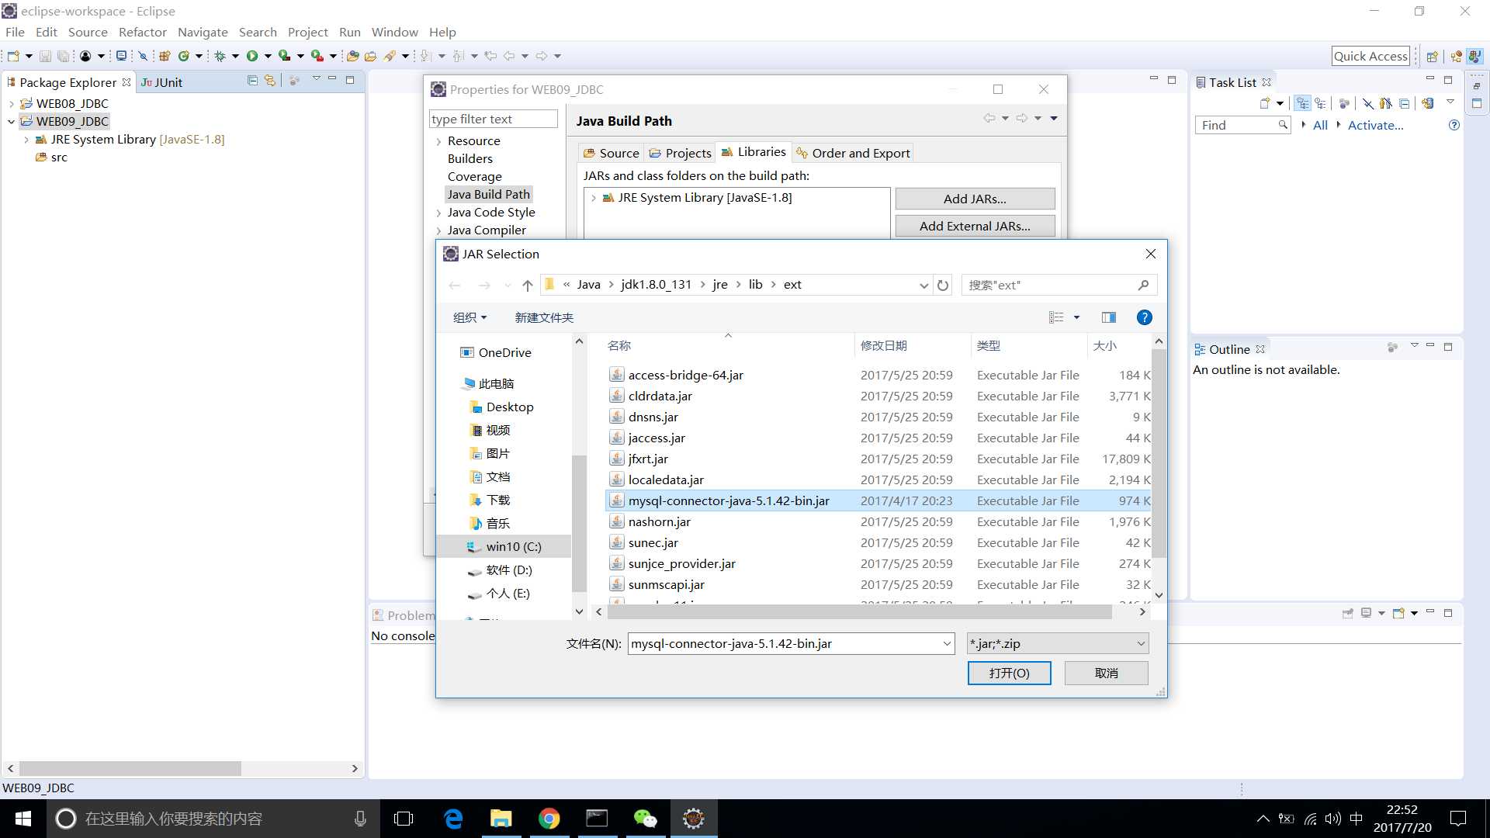Click the up-one-level arrow in JAR Selection

tap(528, 285)
